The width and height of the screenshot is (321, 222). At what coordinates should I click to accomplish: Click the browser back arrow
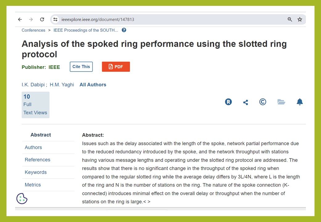click(x=20, y=19)
